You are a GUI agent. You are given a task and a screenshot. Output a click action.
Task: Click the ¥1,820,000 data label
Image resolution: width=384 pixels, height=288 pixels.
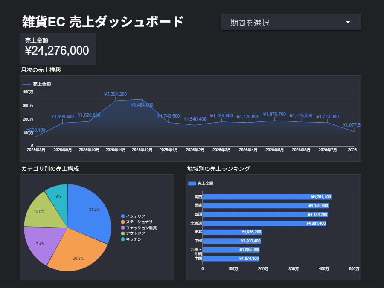click(89, 115)
